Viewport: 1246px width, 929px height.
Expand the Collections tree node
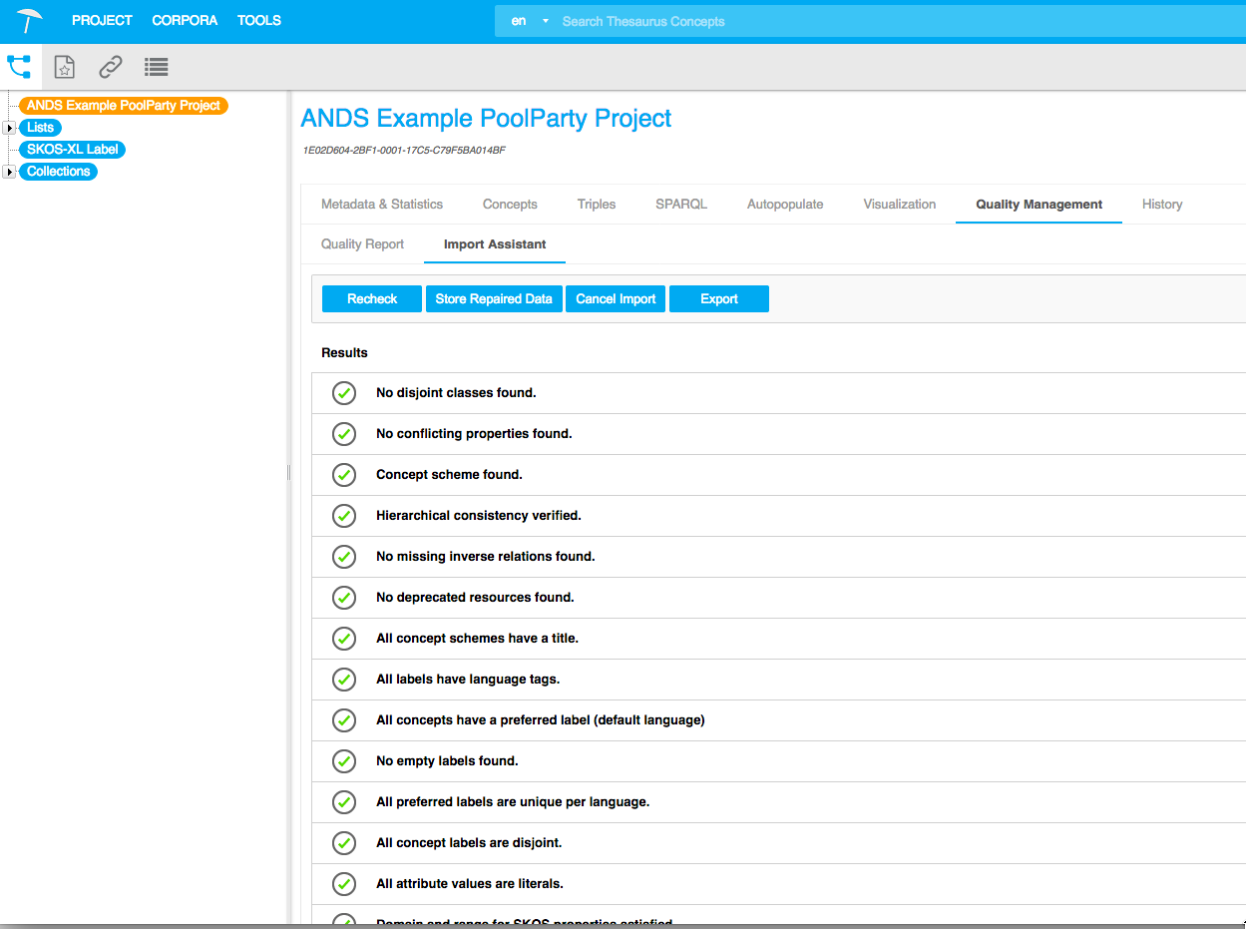pos(9,172)
